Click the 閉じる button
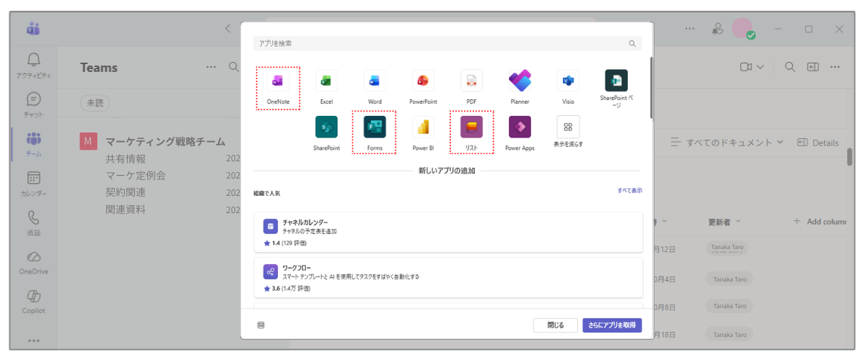866x360 pixels. click(x=555, y=325)
